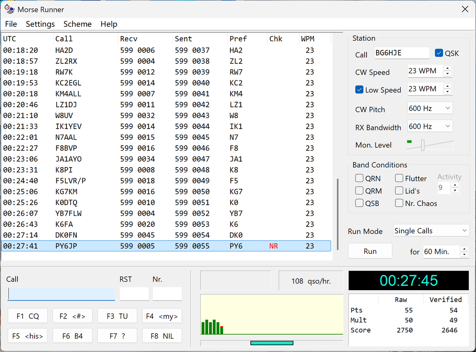Click the F6 B4 button

point(73,336)
